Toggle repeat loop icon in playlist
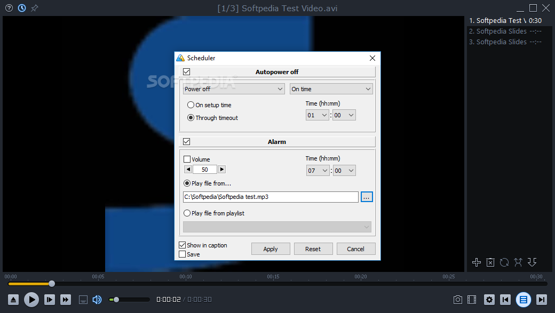Viewport: 555px width, 313px height. 504,262
